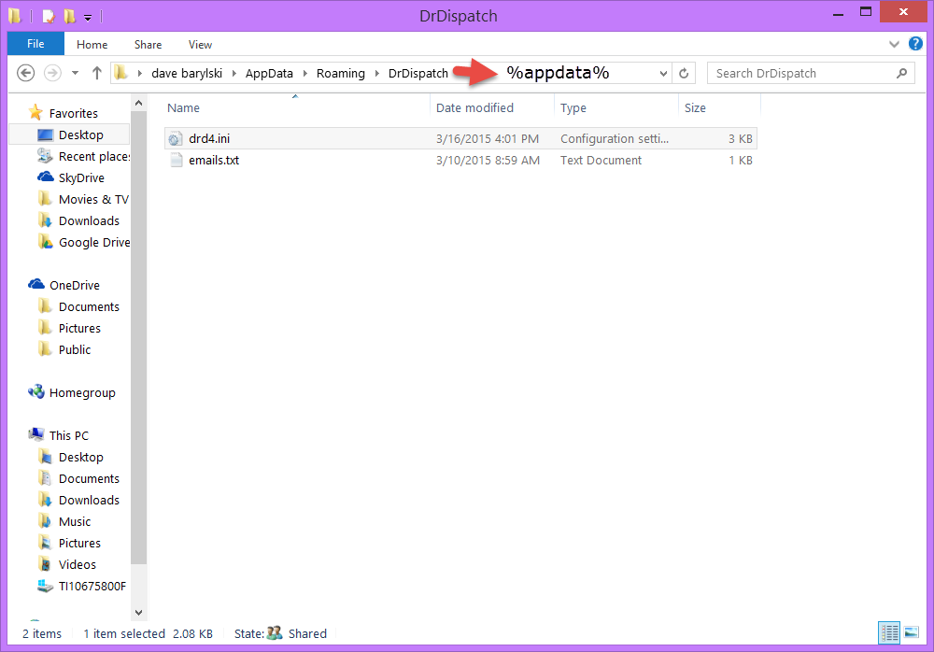Click the DrDispatch breadcrumb

coord(418,73)
